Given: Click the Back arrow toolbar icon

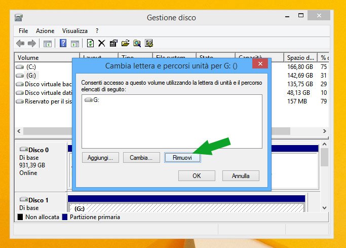Looking at the screenshot, I should pos(20,43).
